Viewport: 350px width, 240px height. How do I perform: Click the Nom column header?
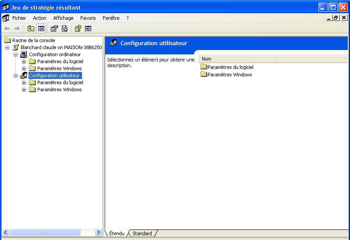pos(237,59)
